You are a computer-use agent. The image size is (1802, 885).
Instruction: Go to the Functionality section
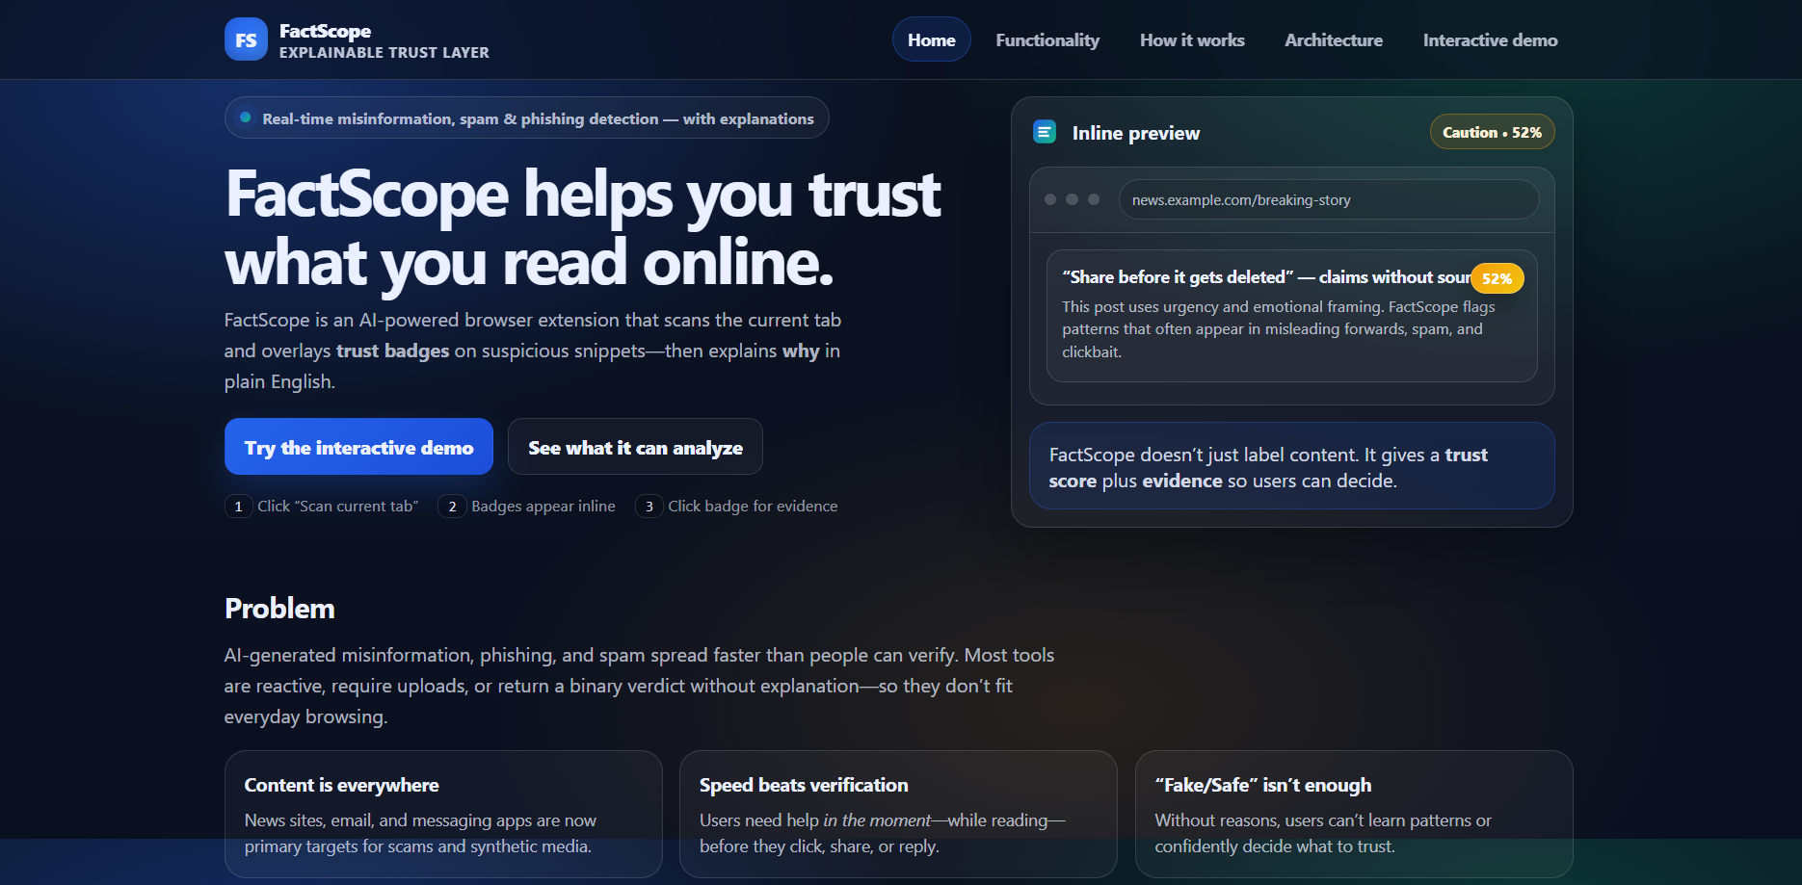(1047, 39)
